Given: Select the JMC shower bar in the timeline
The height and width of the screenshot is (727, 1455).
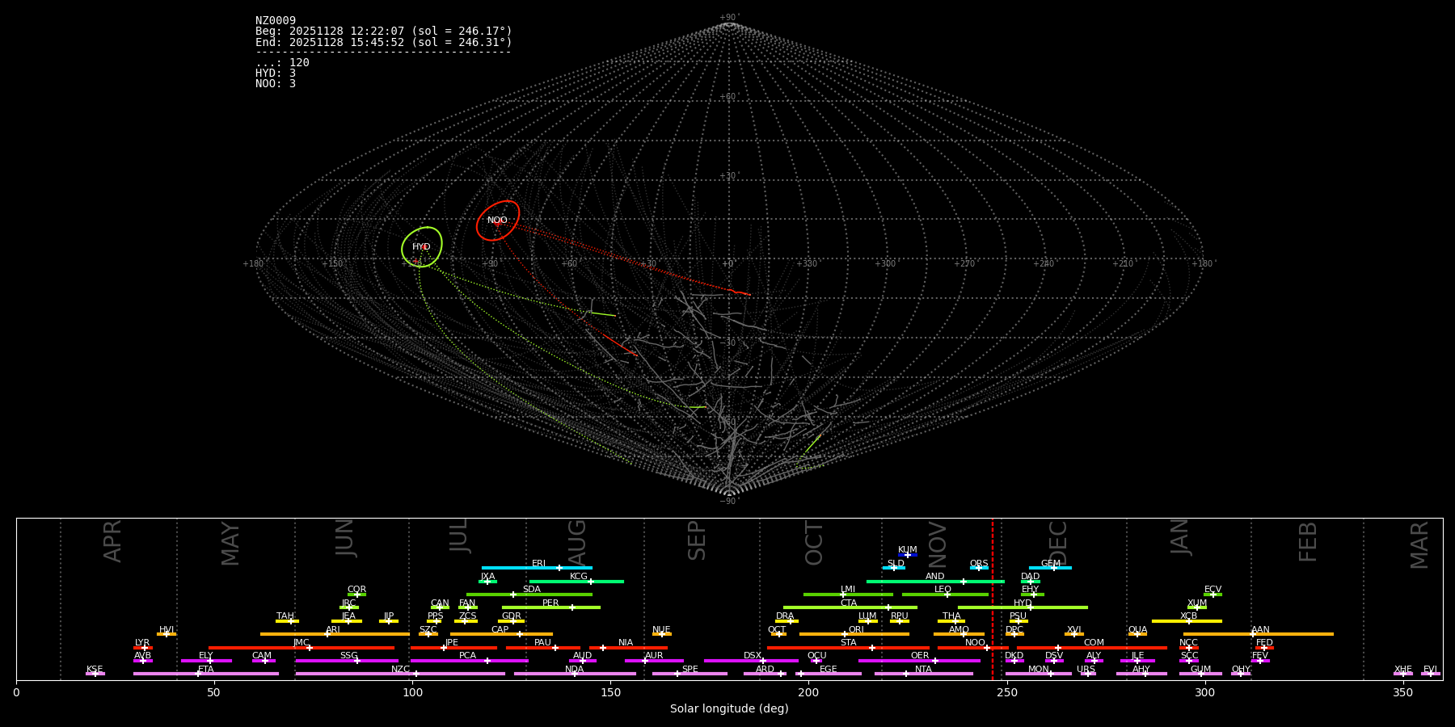Looking at the screenshot, I should click(x=302, y=648).
